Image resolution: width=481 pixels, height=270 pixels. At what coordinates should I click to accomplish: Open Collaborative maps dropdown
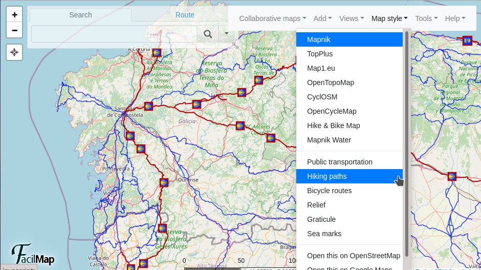coord(273,18)
